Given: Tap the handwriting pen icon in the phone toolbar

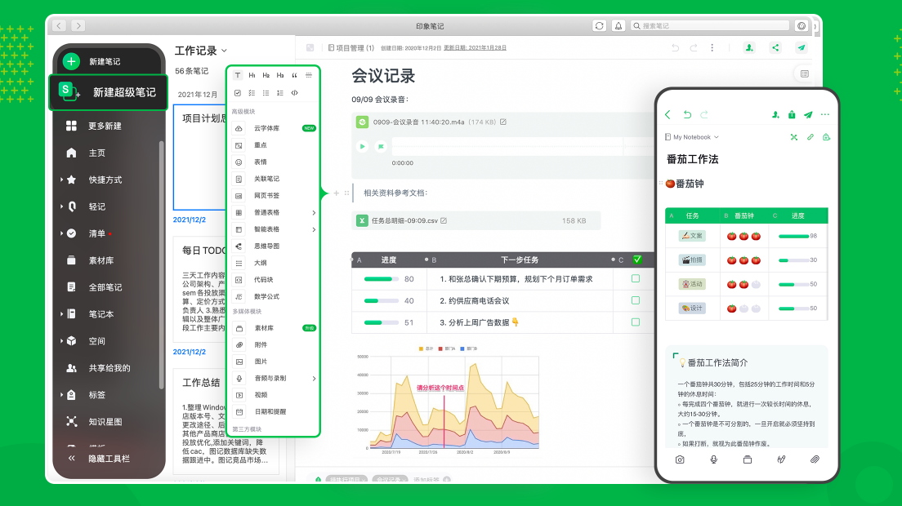Looking at the screenshot, I should 781,459.
